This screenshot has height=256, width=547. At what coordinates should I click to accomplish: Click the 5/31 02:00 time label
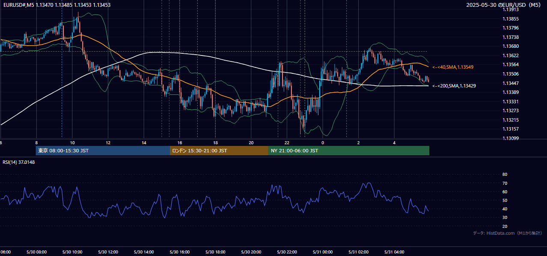(358, 252)
